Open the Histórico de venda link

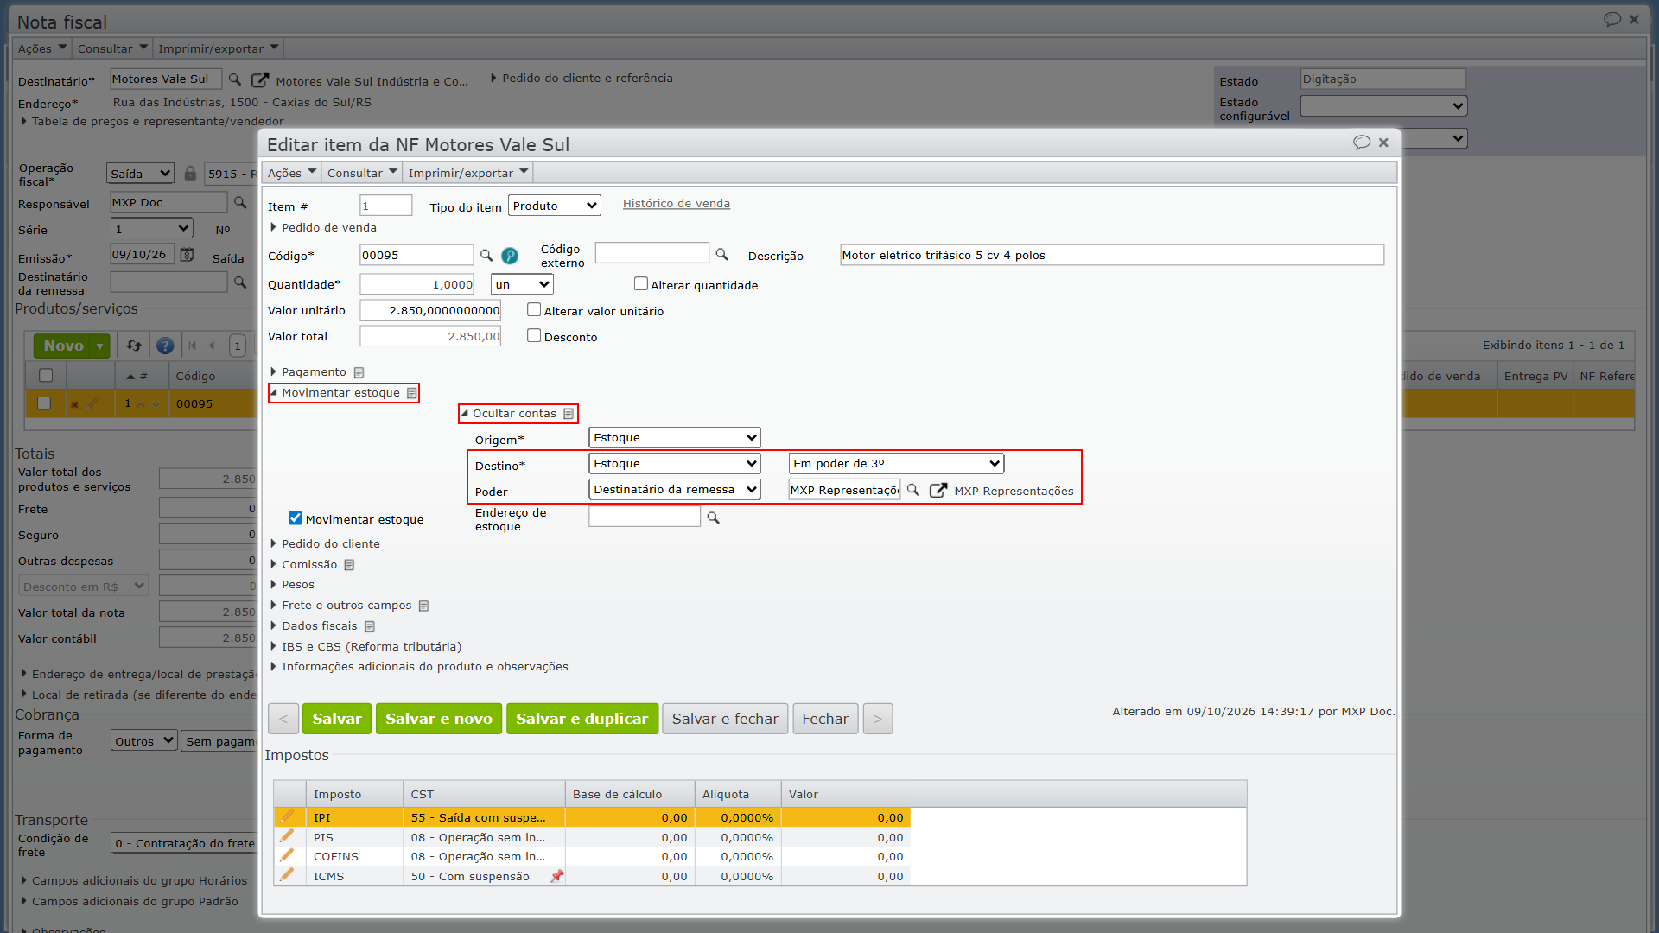pyautogui.click(x=677, y=204)
